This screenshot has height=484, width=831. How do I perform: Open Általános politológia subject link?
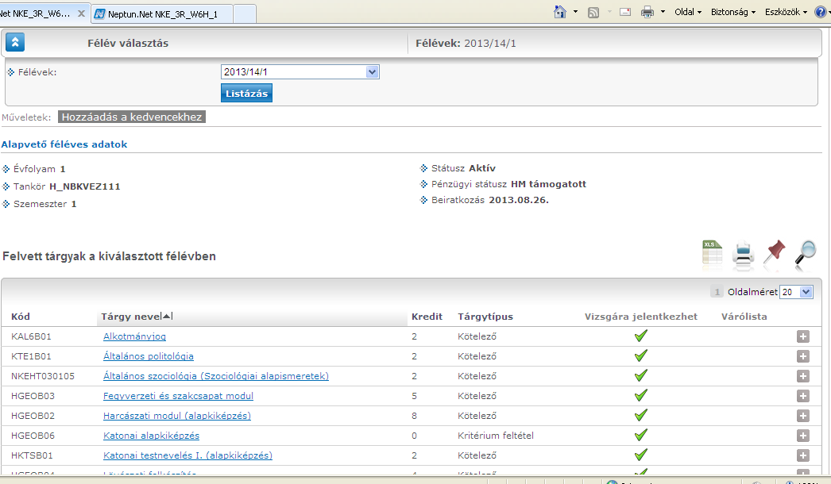[149, 356]
